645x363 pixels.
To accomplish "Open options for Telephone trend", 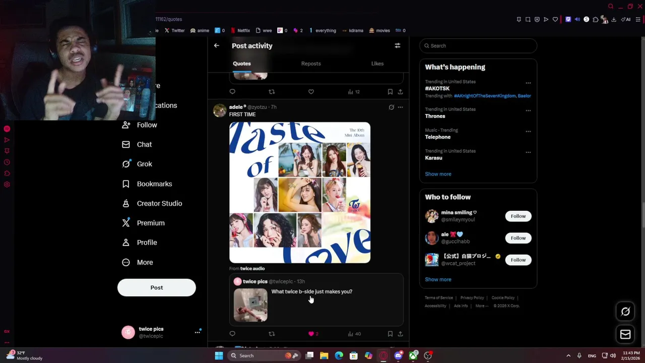I will tap(528, 131).
